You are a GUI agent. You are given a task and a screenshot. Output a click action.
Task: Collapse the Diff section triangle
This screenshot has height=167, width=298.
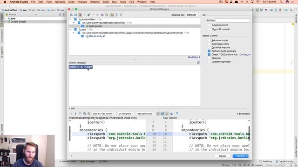pyautogui.click(x=69, y=109)
